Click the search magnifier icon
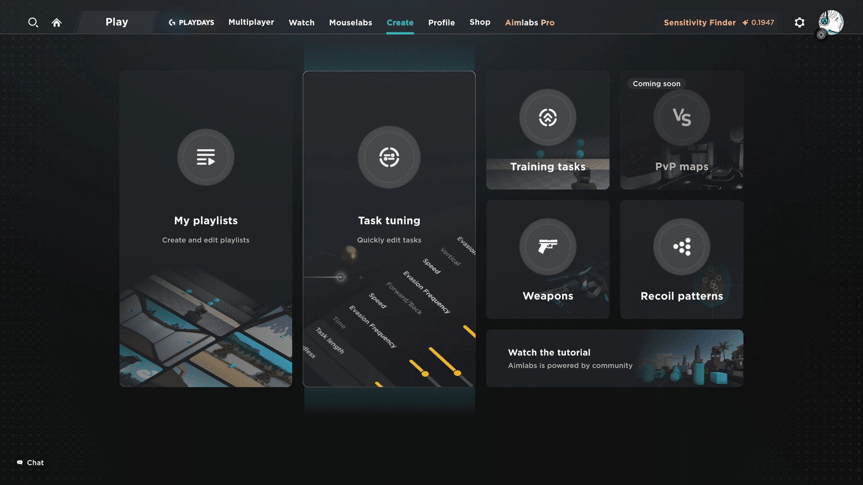 pyautogui.click(x=33, y=23)
